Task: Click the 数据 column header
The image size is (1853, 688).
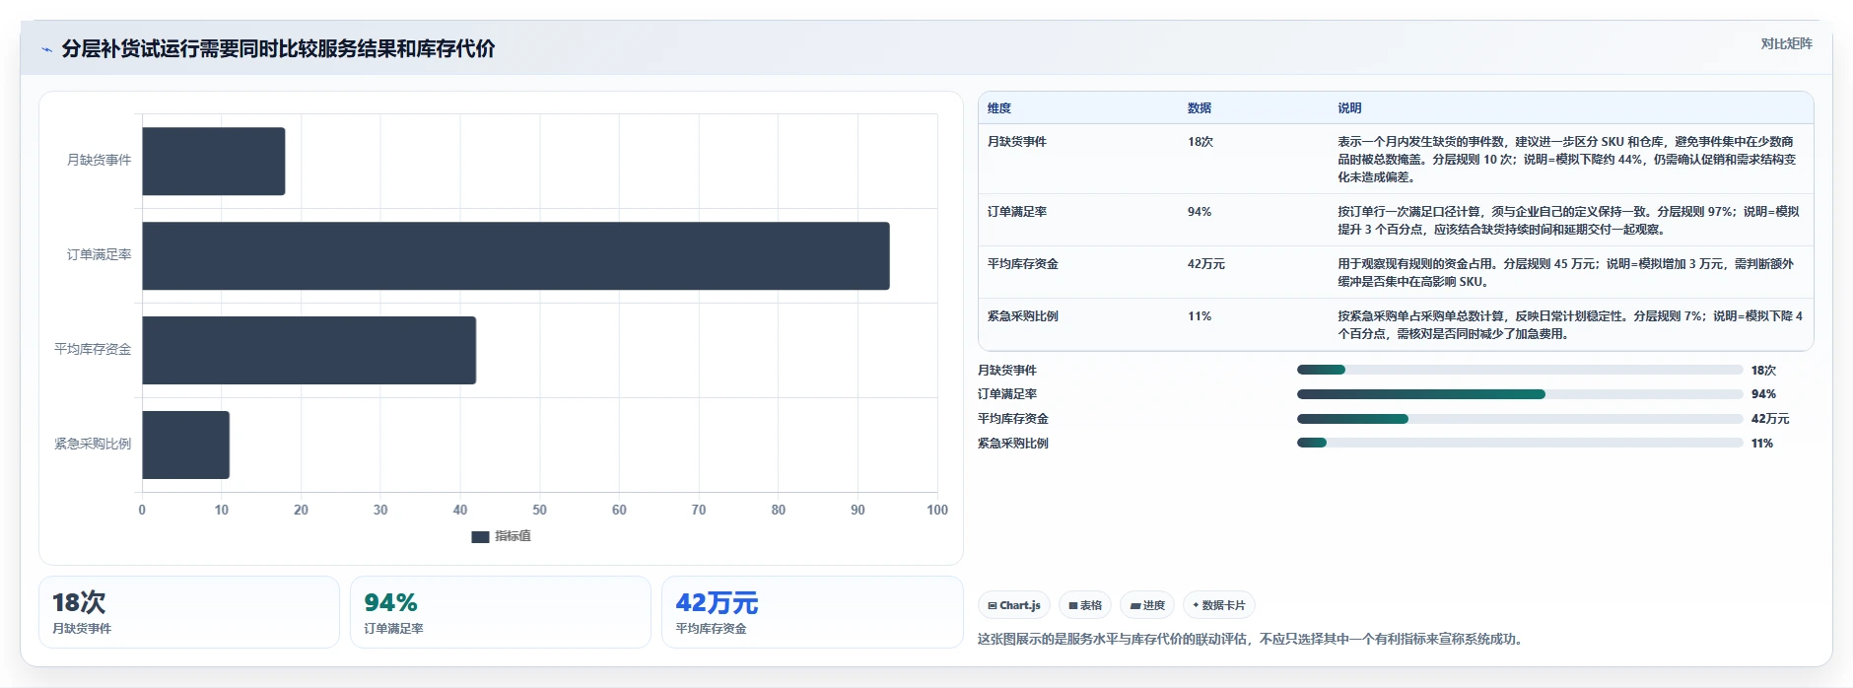Action: tap(1200, 108)
